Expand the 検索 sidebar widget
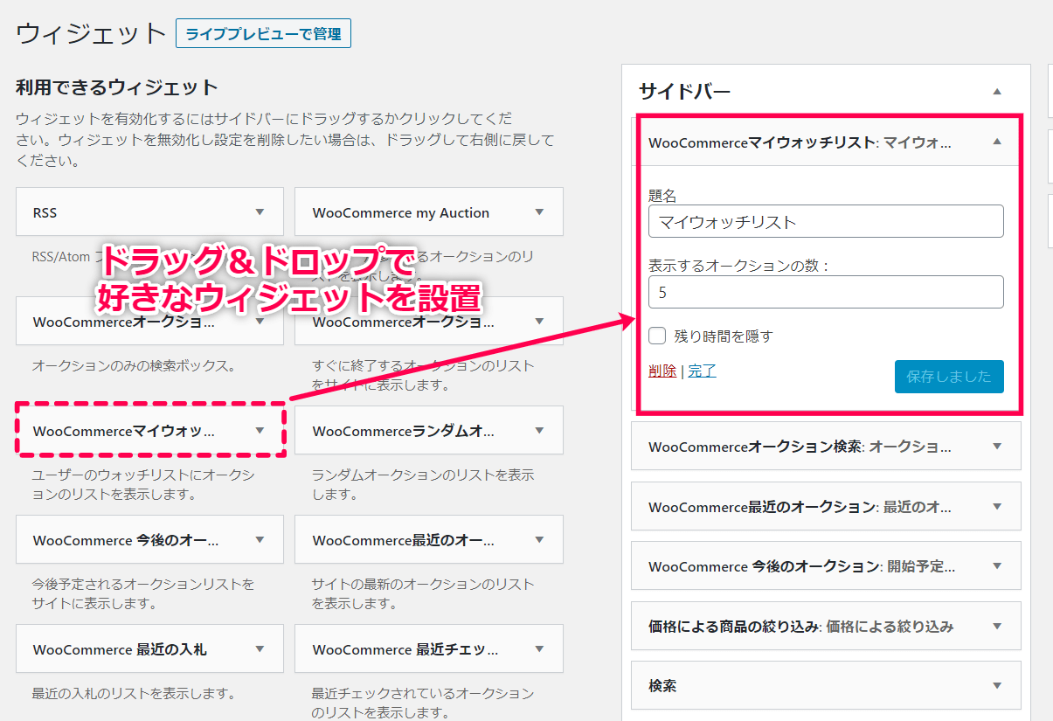Image resolution: width=1053 pixels, height=721 pixels. (x=997, y=686)
